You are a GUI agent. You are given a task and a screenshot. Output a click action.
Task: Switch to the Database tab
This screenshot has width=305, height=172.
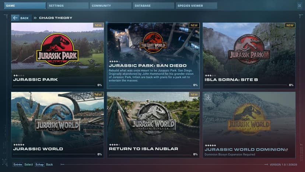(x=154, y=6)
